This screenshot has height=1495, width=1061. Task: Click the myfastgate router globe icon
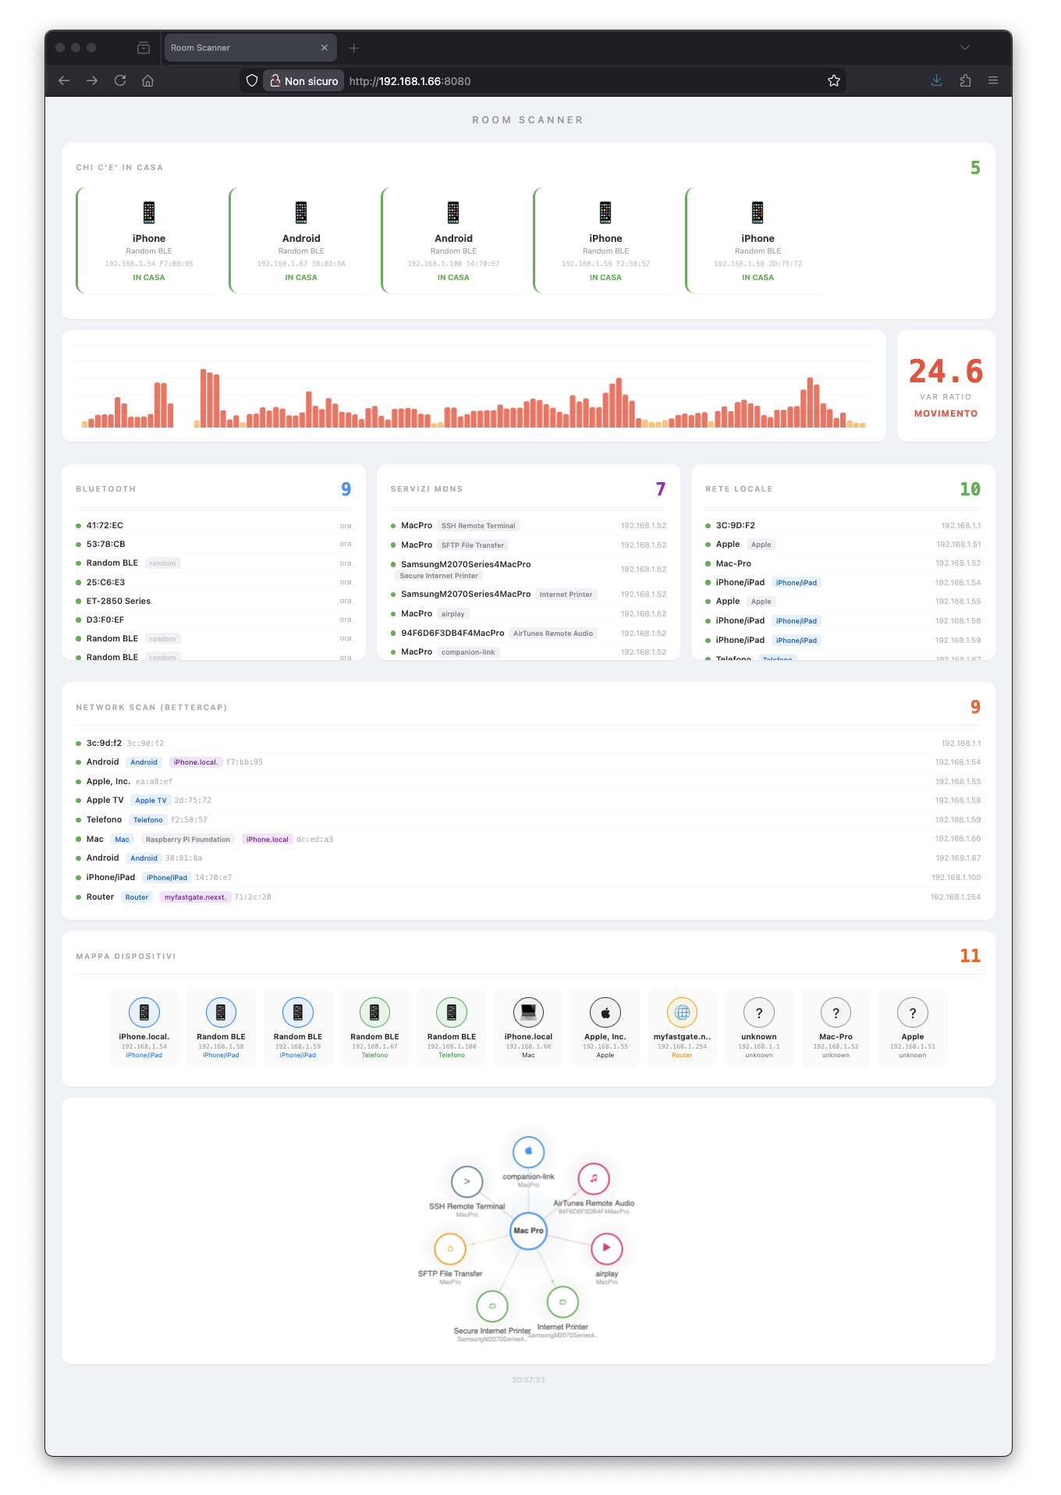pyautogui.click(x=682, y=1013)
